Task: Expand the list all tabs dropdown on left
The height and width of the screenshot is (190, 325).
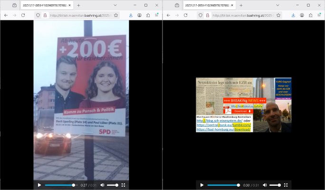Action: [x=115, y=5]
